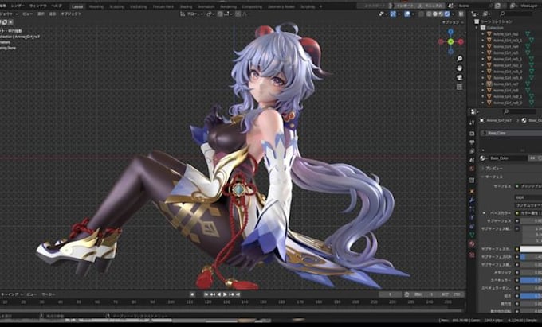Open the マーカー menu in the timeline
Viewport: 542px width, 327px height.
click(x=49, y=294)
